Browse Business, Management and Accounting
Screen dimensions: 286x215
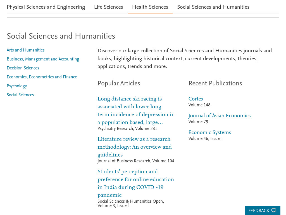click(43, 59)
